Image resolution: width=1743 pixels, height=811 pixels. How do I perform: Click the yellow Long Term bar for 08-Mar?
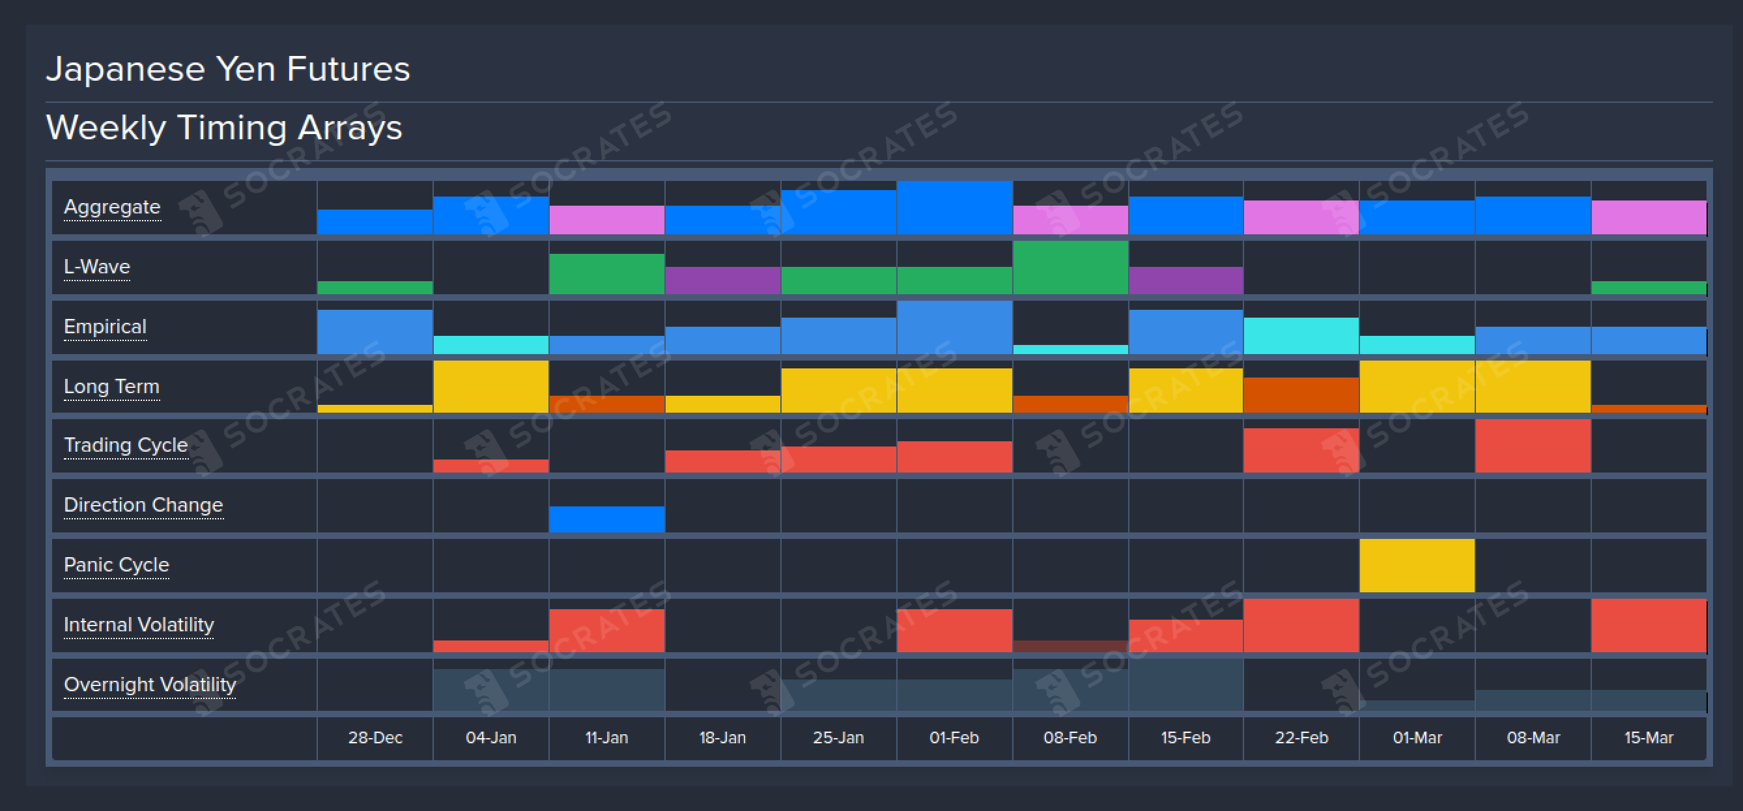click(1533, 386)
